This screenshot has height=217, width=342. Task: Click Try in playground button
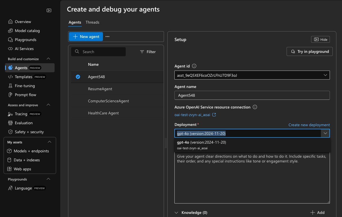pos(310,51)
